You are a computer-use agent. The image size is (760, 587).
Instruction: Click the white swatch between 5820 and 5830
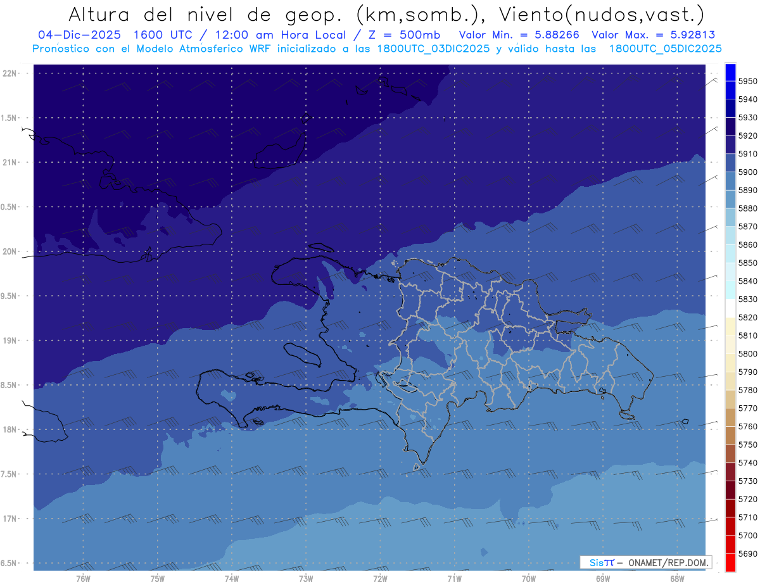[x=730, y=308]
